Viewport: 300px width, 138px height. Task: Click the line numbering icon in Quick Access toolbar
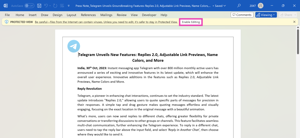(62, 5)
